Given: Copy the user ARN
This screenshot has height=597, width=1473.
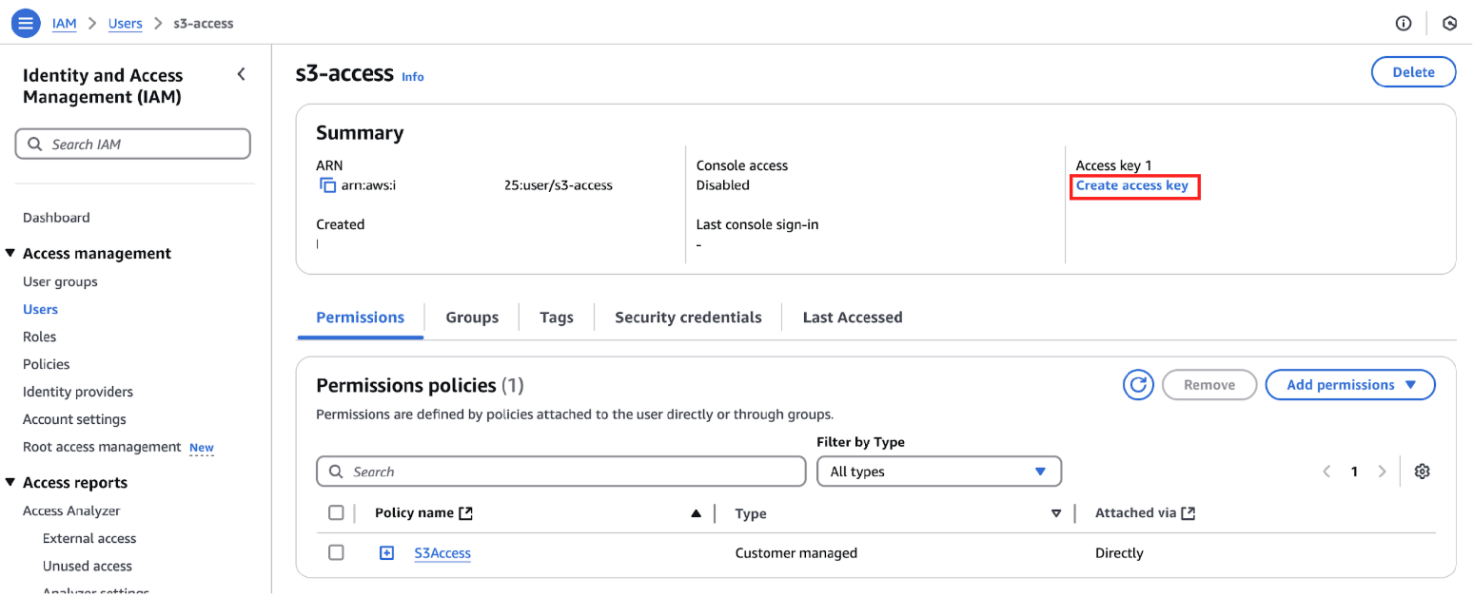Looking at the screenshot, I should point(328,185).
